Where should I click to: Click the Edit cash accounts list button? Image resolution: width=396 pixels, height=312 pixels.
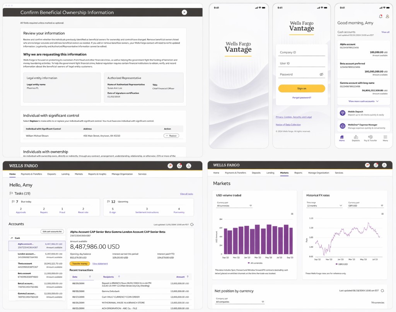tap(52, 232)
